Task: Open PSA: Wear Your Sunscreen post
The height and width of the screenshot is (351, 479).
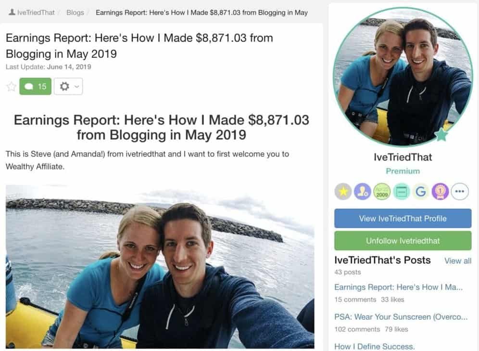Action: (x=401, y=317)
